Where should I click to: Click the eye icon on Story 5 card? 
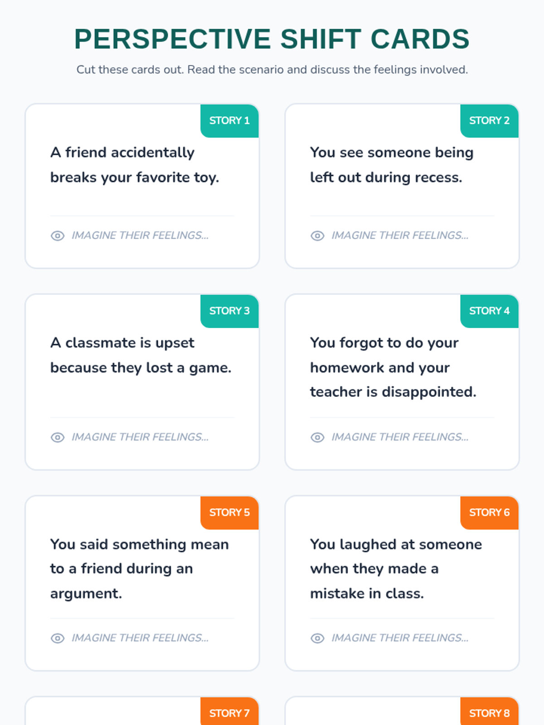point(58,638)
